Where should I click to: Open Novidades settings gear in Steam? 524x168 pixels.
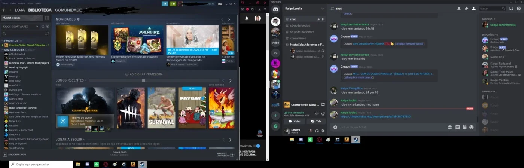click(x=78, y=19)
